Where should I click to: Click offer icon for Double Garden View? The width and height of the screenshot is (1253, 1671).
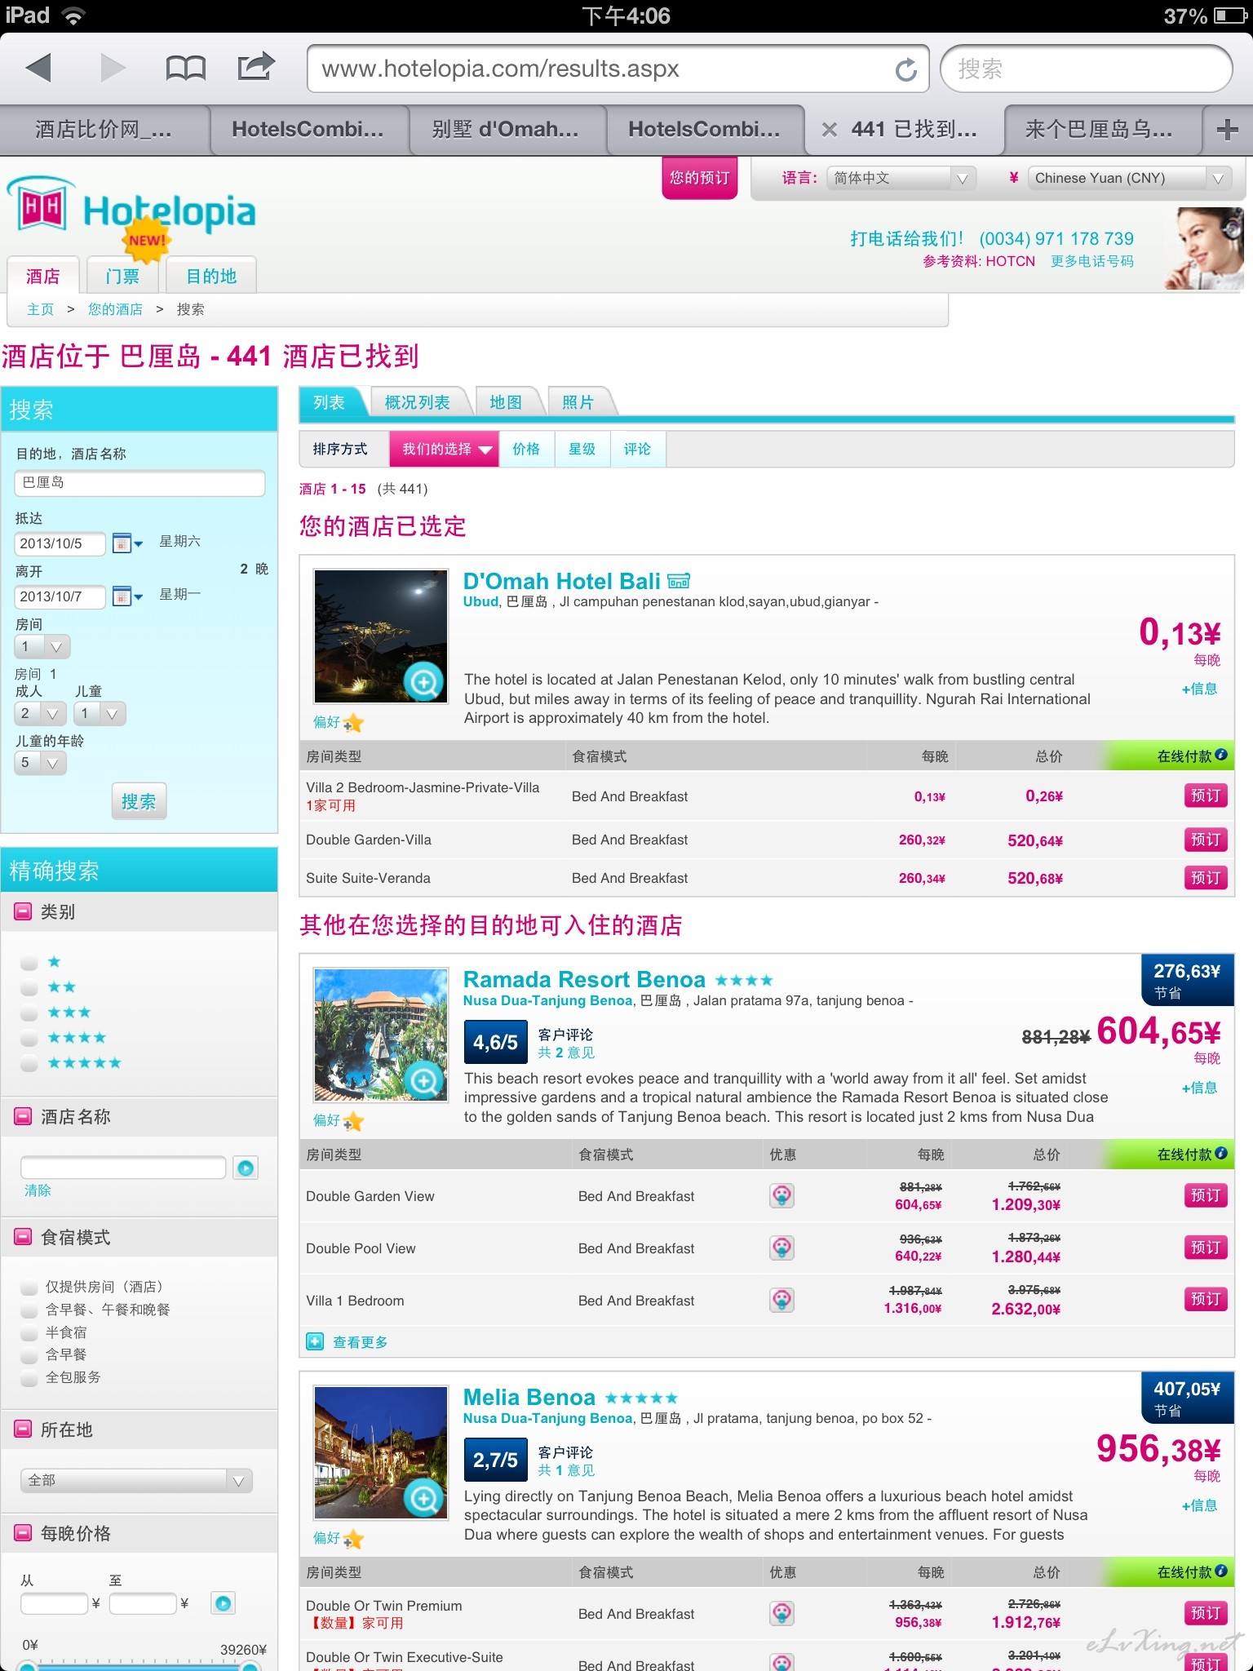click(x=782, y=1196)
